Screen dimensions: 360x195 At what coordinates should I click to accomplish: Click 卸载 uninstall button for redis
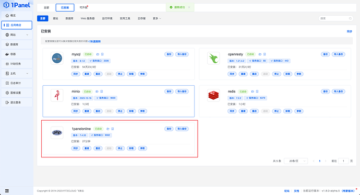click(287, 111)
